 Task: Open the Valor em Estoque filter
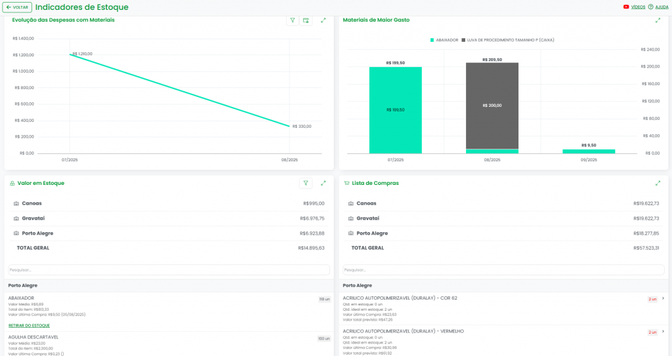pos(305,184)
